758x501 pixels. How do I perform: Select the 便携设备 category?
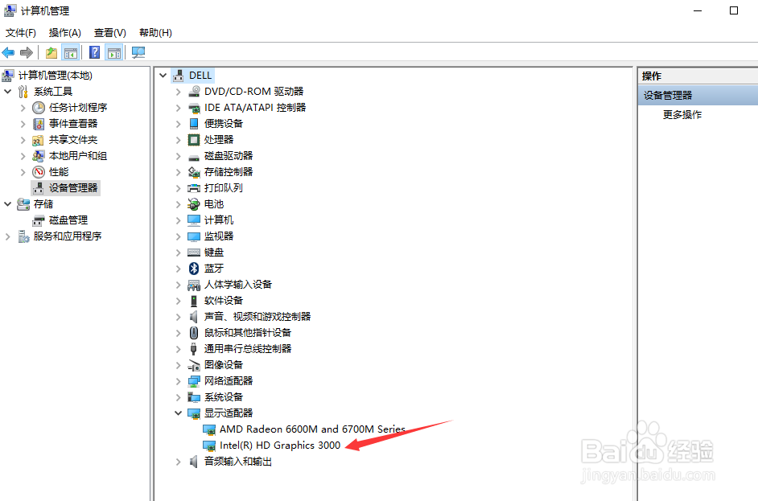[224, 123]
